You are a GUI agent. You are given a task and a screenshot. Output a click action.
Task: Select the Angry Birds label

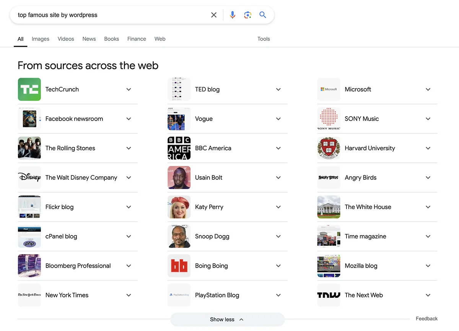(x=361, y=178)
